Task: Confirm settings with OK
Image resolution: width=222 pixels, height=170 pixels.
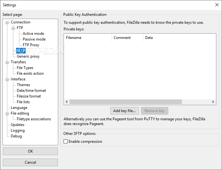Action: 30,151
